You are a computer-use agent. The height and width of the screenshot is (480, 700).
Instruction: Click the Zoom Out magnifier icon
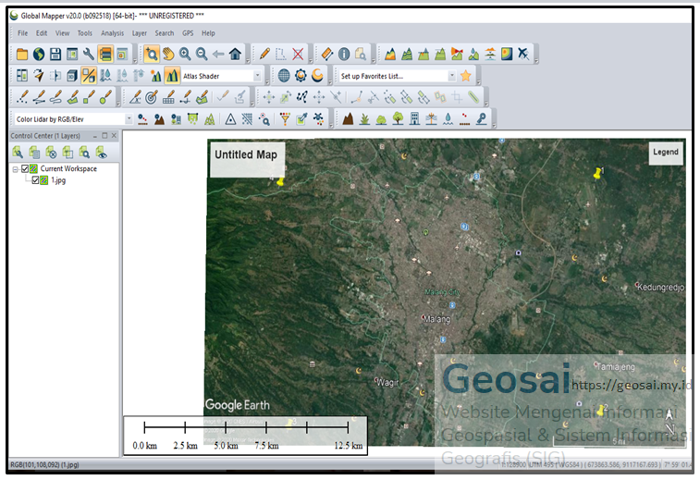coord(202,54)
